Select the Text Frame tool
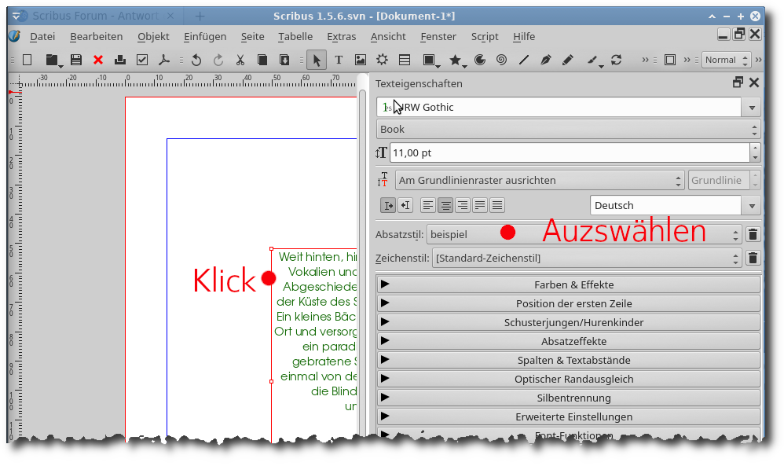The width and height of the screenshot is (784, 466). tap(339, 60)
